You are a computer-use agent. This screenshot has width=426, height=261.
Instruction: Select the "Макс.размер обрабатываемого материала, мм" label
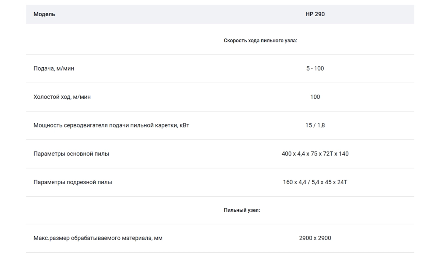click(98, 238)
